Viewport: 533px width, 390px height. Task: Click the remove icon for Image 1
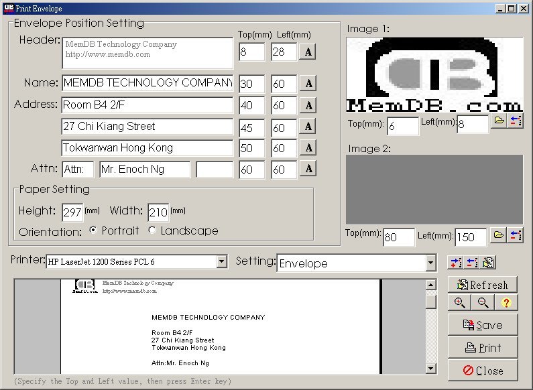(x=516, y=121)
